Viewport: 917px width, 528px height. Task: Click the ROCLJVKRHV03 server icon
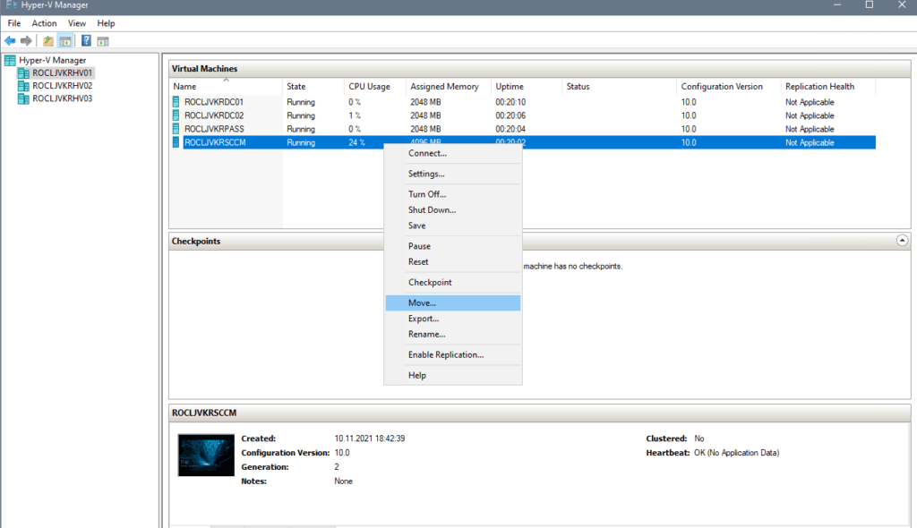(x=23, y=98)
